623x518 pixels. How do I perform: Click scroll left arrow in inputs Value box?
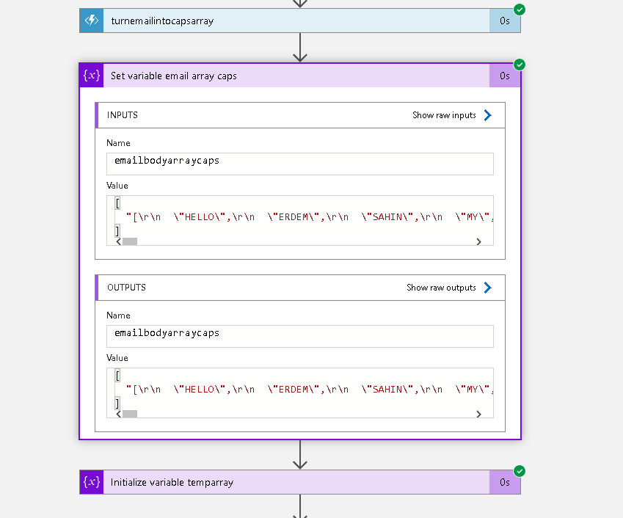point(118,241)
